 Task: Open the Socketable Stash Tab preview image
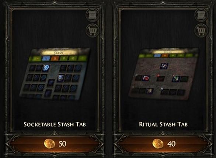(x=55, y=74)
